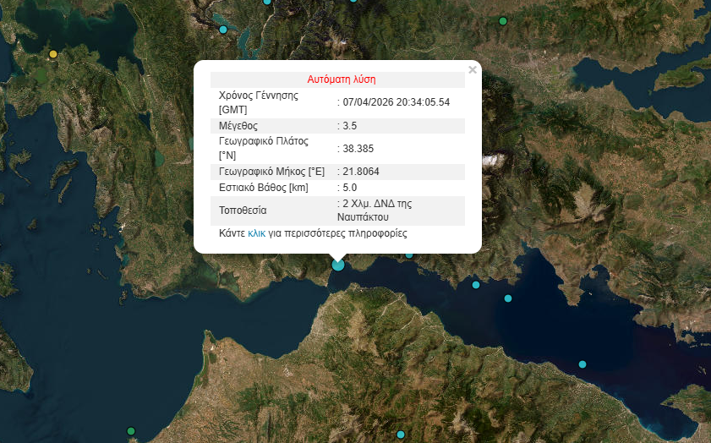
Task: Select the cyan marker at bottom center
Action: coord(399,433)
